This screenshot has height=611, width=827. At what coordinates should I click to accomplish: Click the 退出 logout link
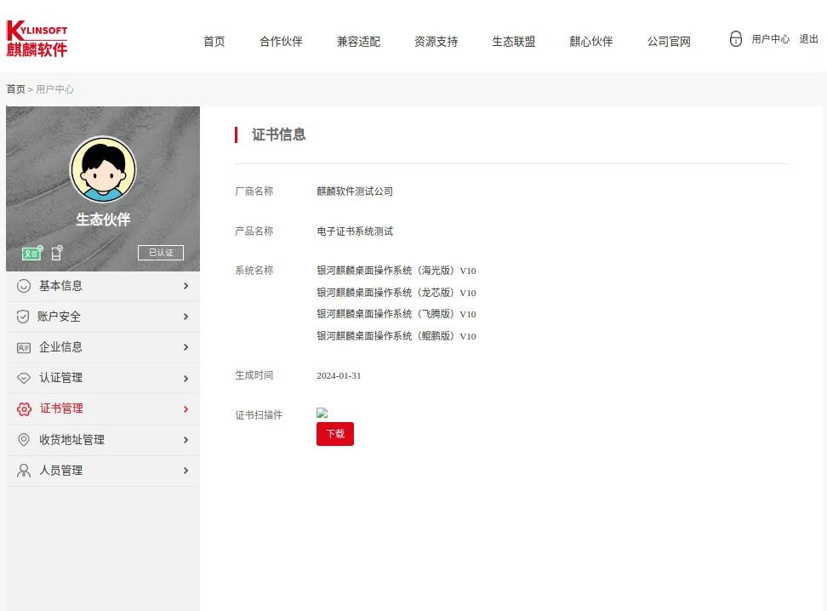808,39
